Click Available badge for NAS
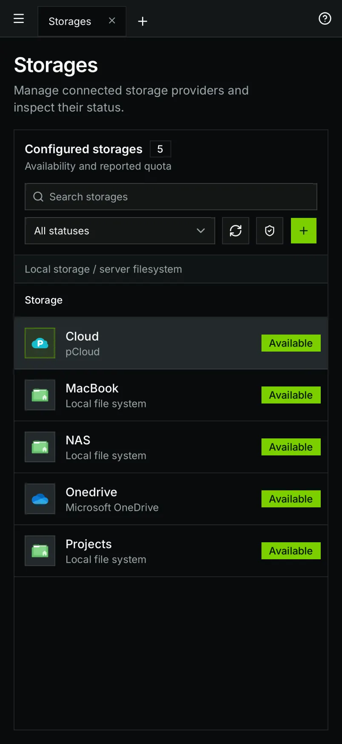Viewport: 342px width, 744px height. pyautogui.click(x=291, y=447)
